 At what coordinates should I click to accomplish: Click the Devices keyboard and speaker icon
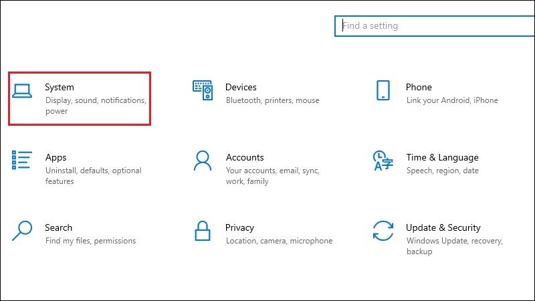(203, 90)
